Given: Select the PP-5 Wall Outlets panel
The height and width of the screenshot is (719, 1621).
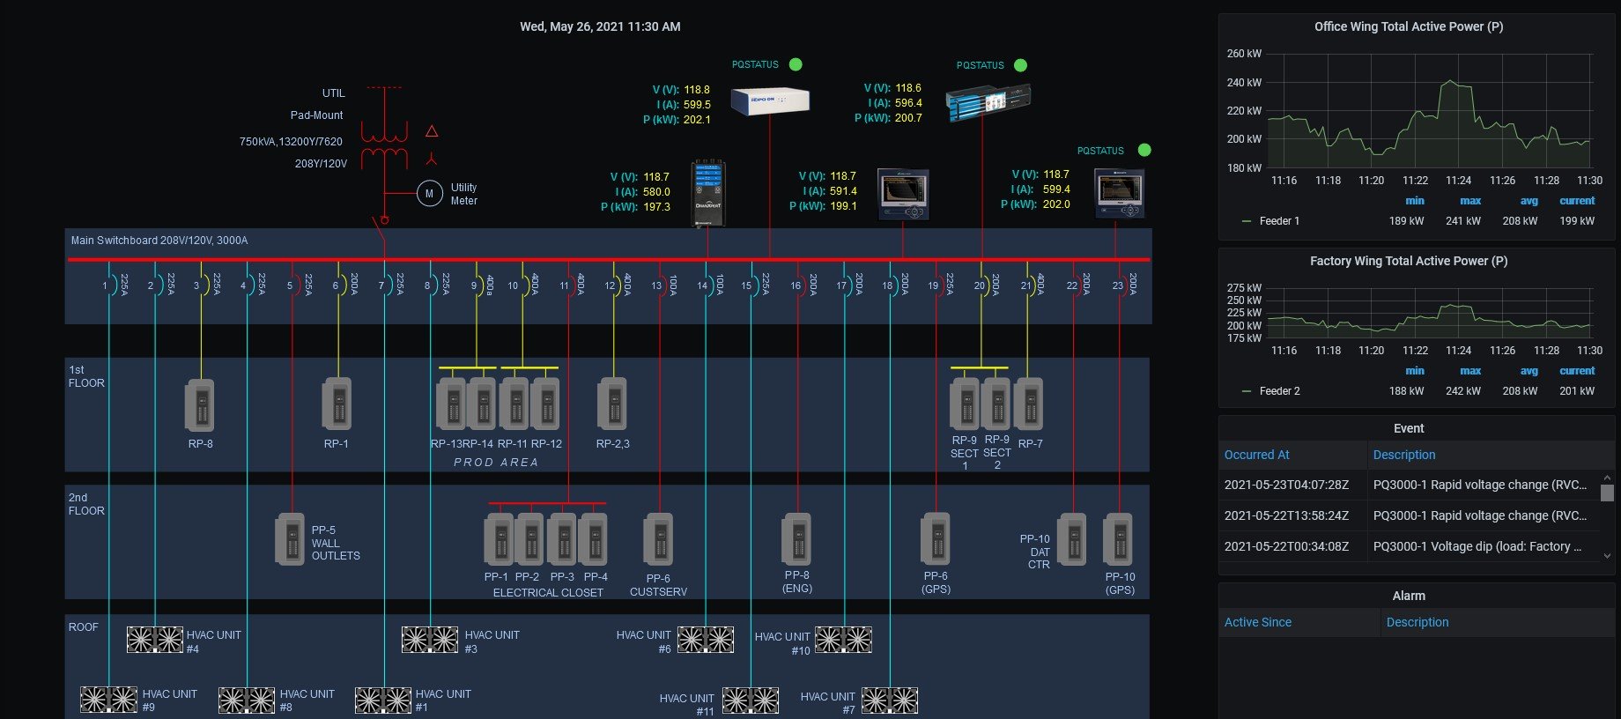Looking at the screenshot, I should pyautogui.click(x=290, y=539).
